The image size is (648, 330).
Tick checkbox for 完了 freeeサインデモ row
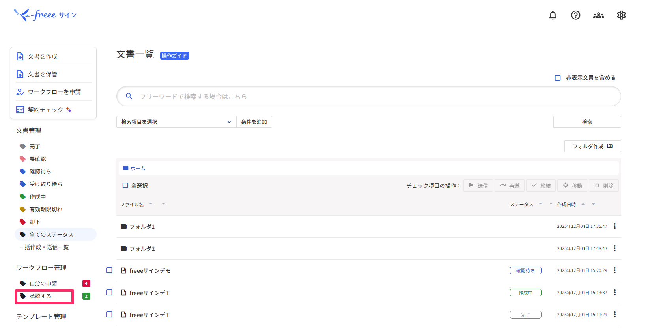click(x=110, y=315)
